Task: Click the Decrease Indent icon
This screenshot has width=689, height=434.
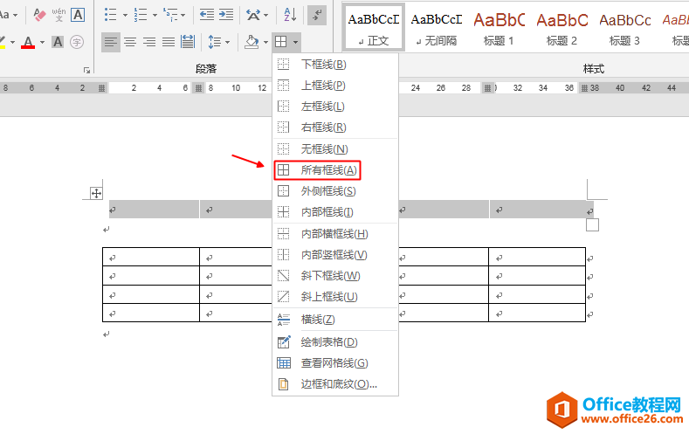Action: 206,15
